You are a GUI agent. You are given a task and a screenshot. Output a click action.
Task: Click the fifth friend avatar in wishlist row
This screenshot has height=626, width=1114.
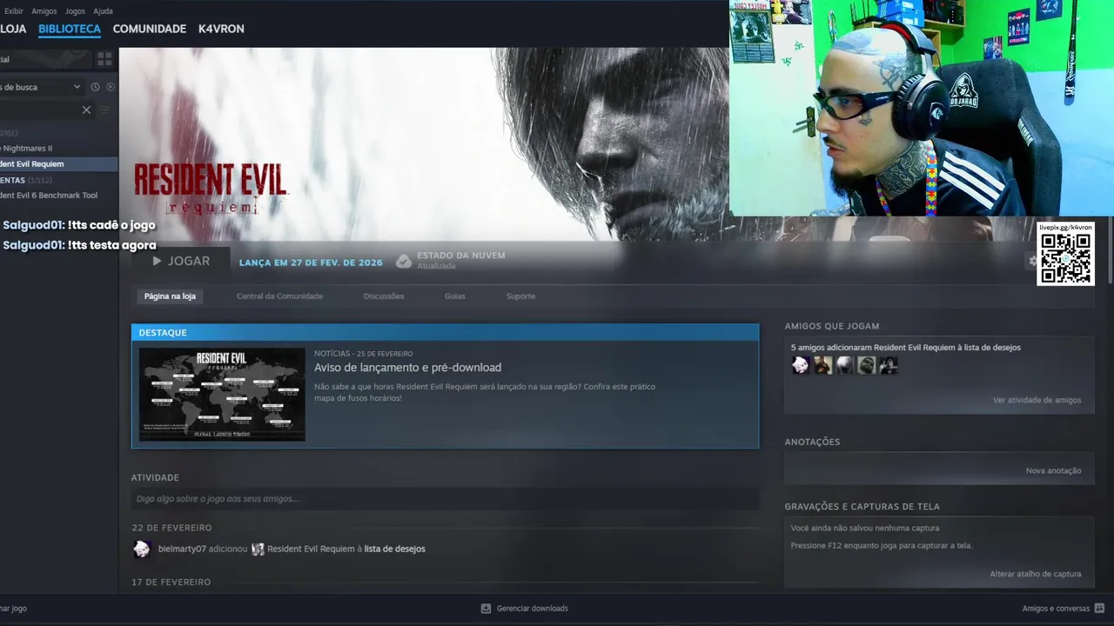[888, 366]
